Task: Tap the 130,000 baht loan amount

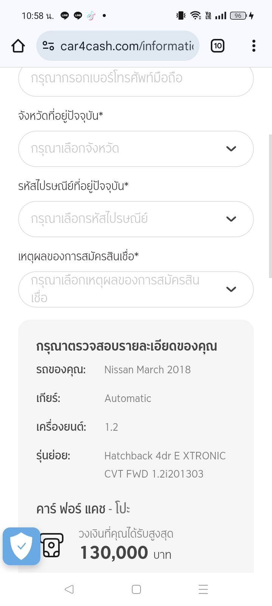Action: (x=114, y=553)
